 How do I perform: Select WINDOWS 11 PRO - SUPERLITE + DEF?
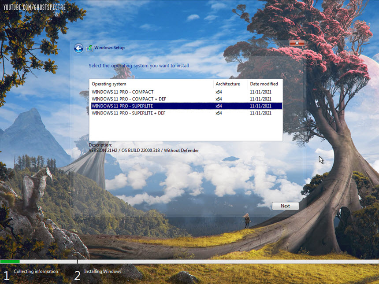click(186, 113)
